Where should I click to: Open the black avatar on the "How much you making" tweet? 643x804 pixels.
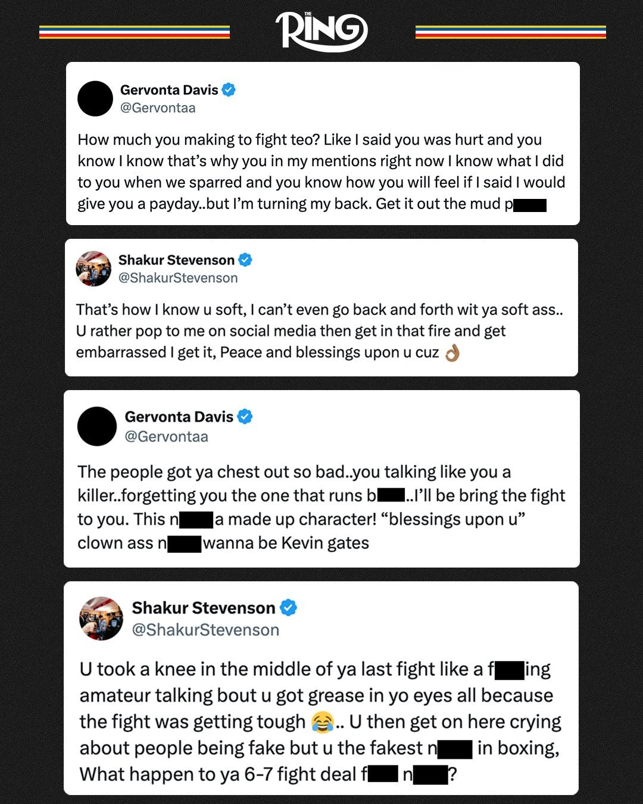pyautogui.click(x=95, y=99)
